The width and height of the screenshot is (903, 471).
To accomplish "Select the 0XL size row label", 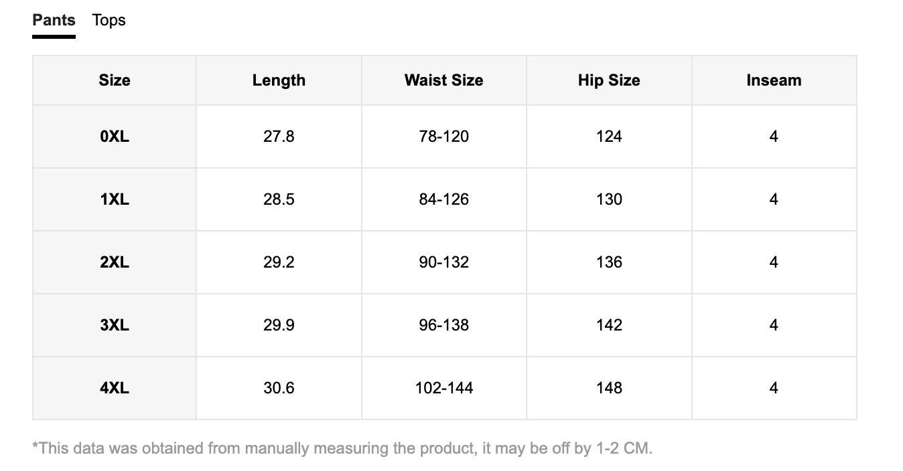I will 115,136.
